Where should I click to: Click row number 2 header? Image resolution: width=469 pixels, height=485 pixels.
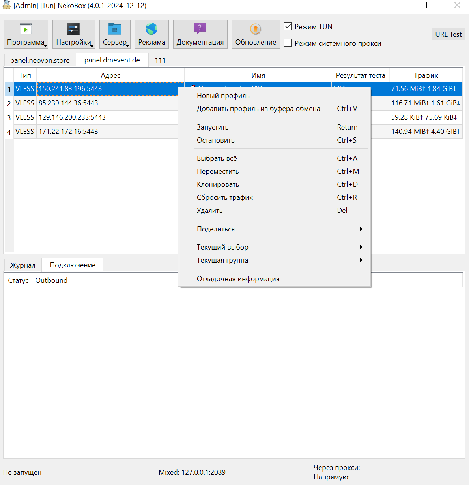click(x=9, y=103)
